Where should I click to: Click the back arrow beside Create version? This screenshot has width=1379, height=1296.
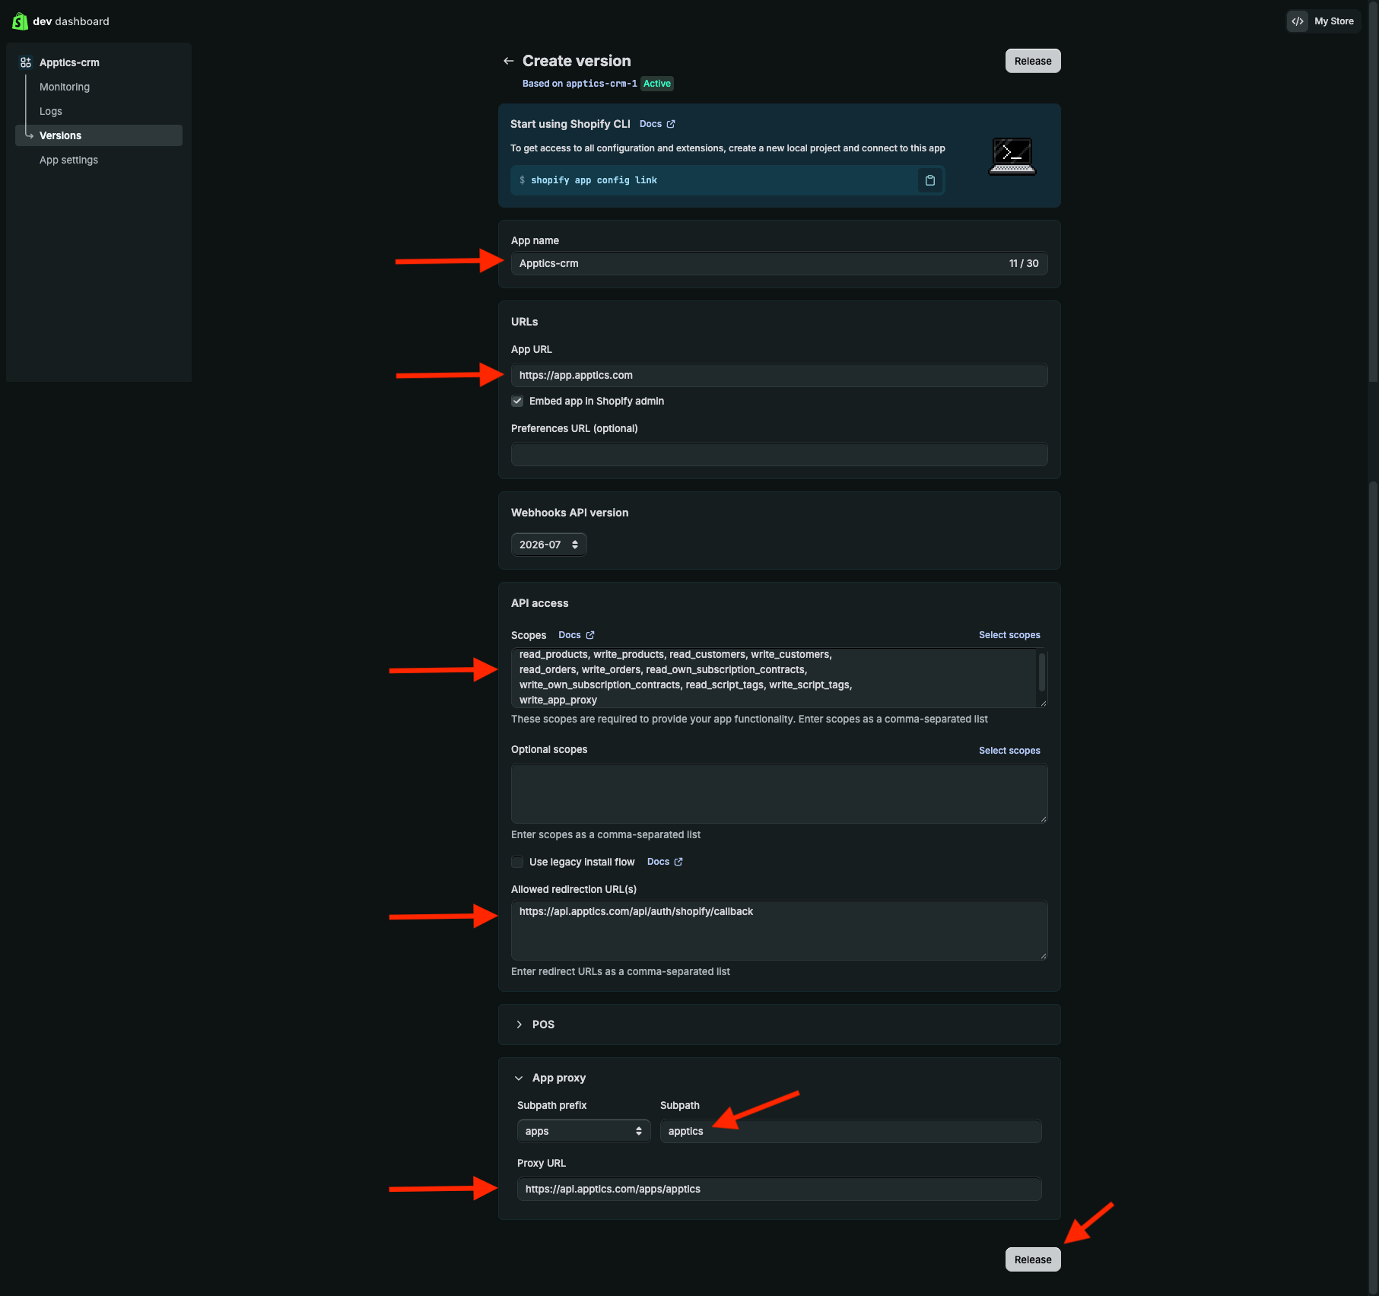(x=508, y=61)
